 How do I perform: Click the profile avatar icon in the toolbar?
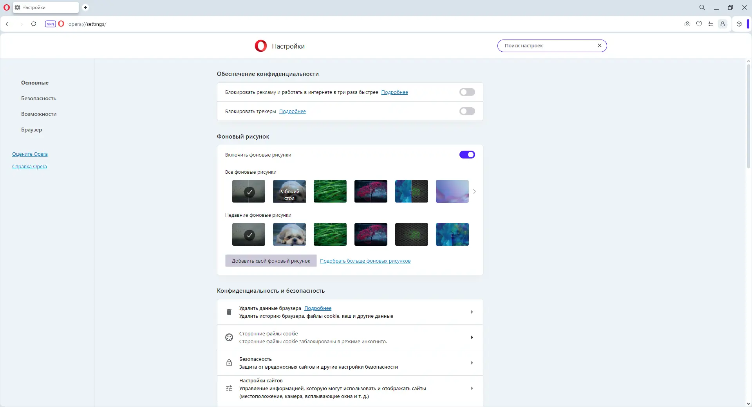(x=723, y=24)
